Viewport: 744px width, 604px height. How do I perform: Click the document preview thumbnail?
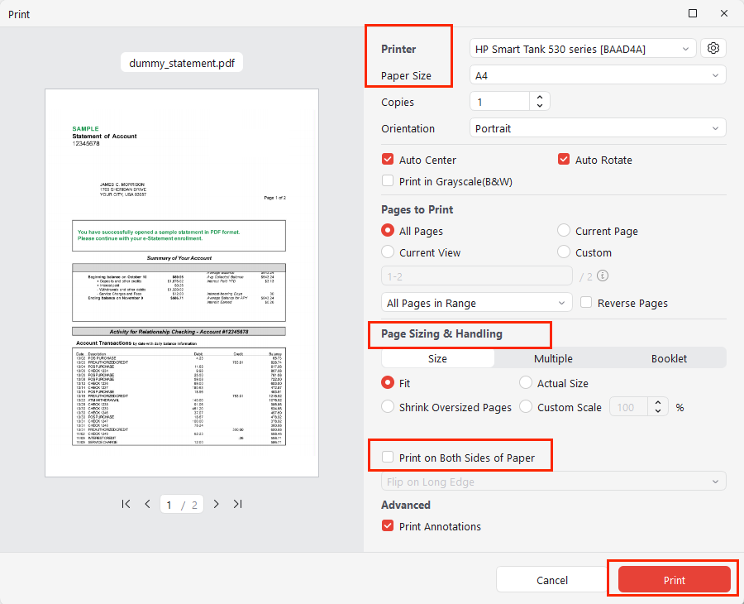(x=182, y=283)
